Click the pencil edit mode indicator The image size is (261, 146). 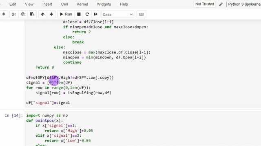(221, 4)
